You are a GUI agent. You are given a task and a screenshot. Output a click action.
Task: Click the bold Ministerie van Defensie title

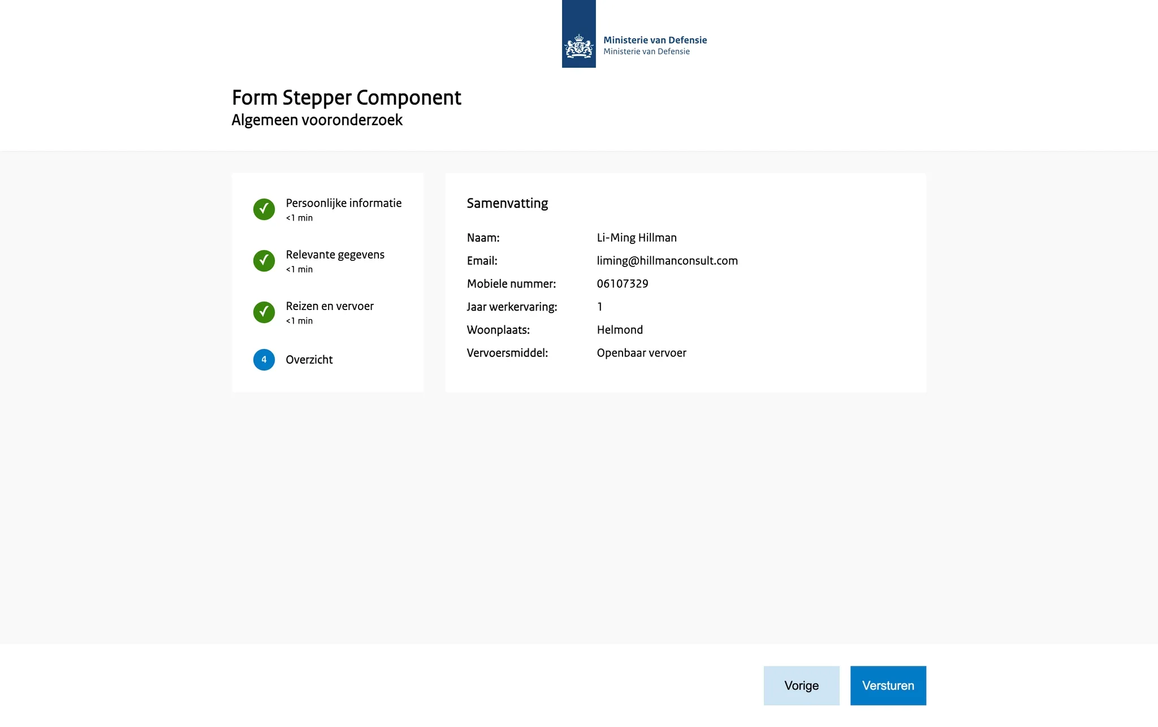tap(655, 40)
